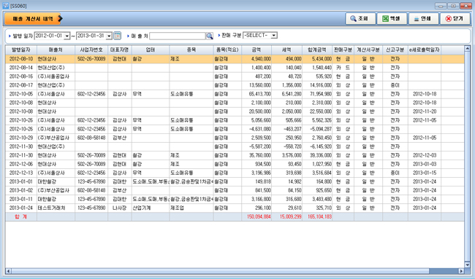Click the horizontal scrollbar thumb

220,271
